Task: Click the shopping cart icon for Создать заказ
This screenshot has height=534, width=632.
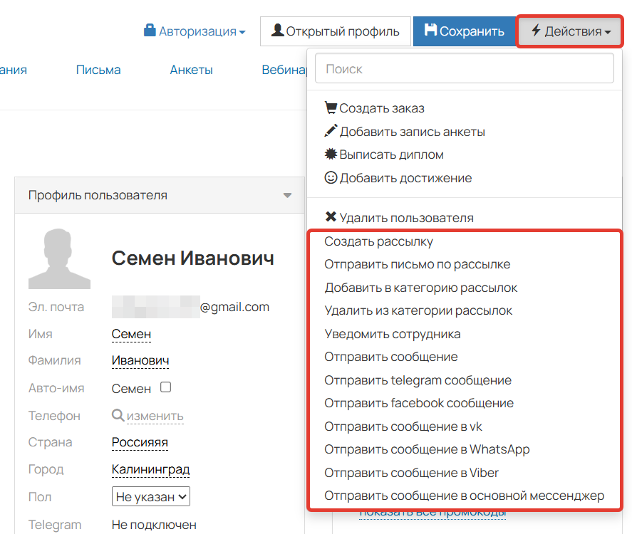Action: pos(331,107)
